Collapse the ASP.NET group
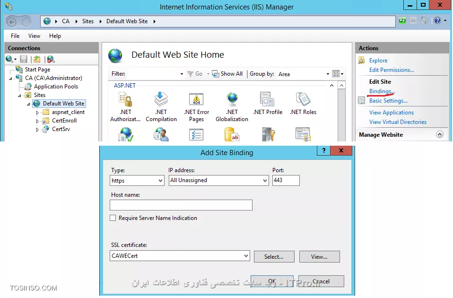This screenshot has width=453, height=298. (x=331, y=86)
